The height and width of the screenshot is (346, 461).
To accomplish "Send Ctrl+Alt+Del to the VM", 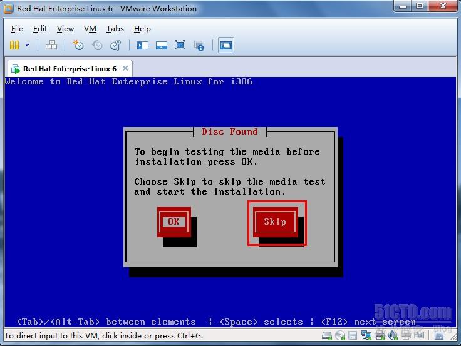I will [x=51, y=45].
